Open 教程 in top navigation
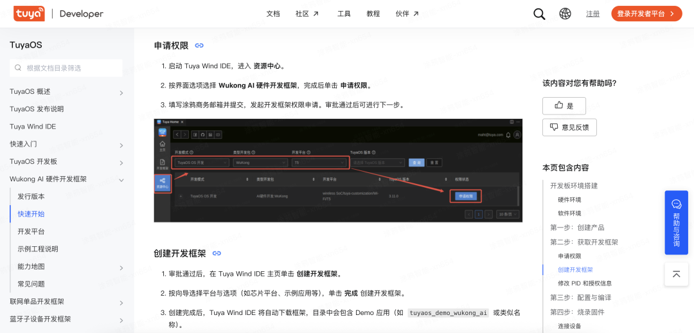This screenshot has width=694, height=333. [373, 14]
